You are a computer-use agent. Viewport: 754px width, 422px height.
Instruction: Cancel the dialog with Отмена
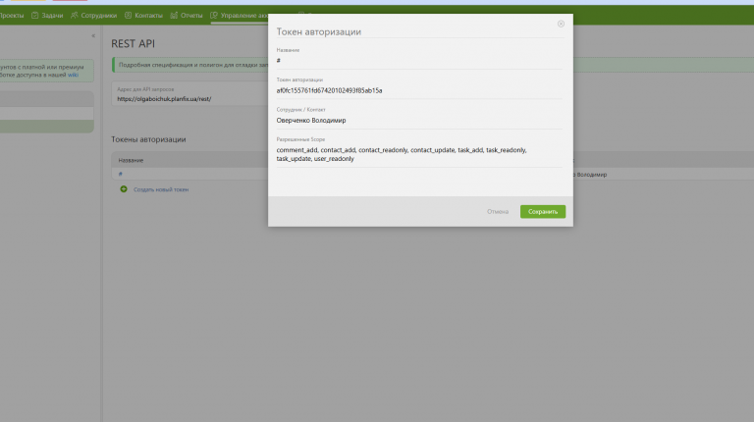point(497,211)
